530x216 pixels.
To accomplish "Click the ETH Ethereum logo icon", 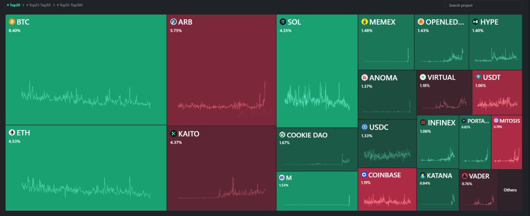I will click(x=12, y=133).
